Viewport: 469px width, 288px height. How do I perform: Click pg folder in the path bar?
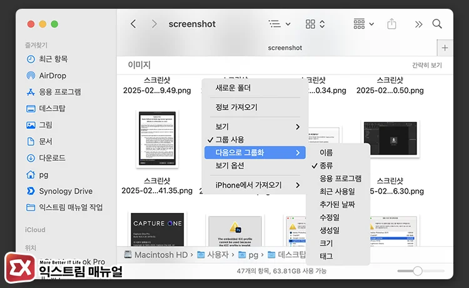[248, 255]
